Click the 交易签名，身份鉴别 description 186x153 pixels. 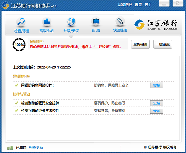(x=110, y=110)
